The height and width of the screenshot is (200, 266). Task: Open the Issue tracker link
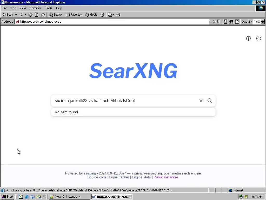click(119, 177)
